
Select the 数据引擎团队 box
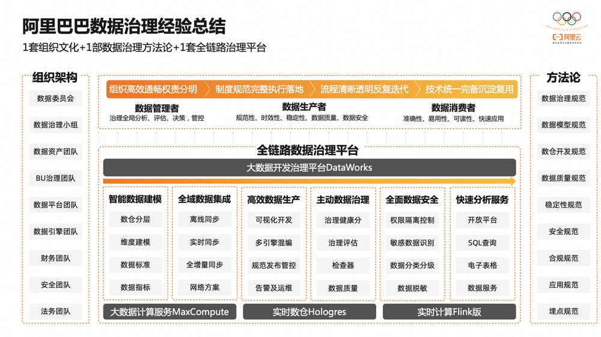coord(55,231)
